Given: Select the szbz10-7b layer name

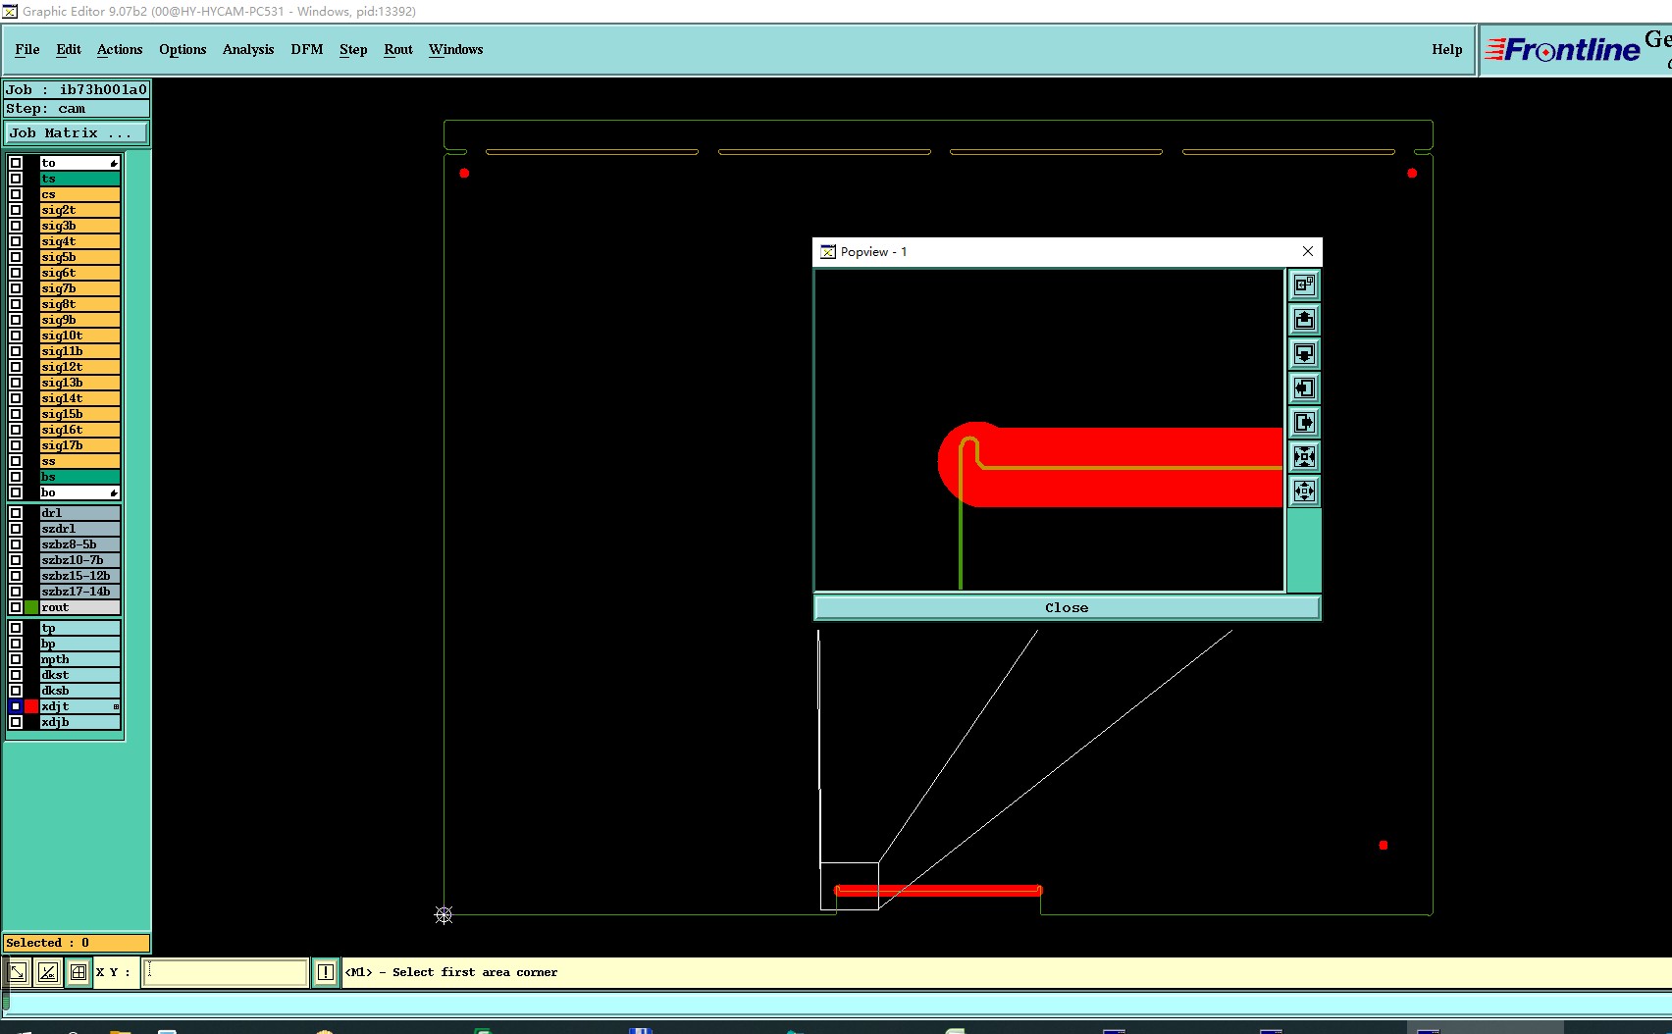Looking at the screenshot, I should [79, 560].
